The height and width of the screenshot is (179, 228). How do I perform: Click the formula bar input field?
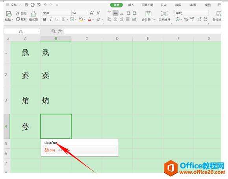143,31
